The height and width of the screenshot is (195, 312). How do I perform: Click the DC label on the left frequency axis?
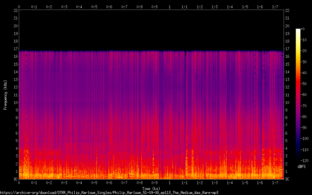(15, 179)
